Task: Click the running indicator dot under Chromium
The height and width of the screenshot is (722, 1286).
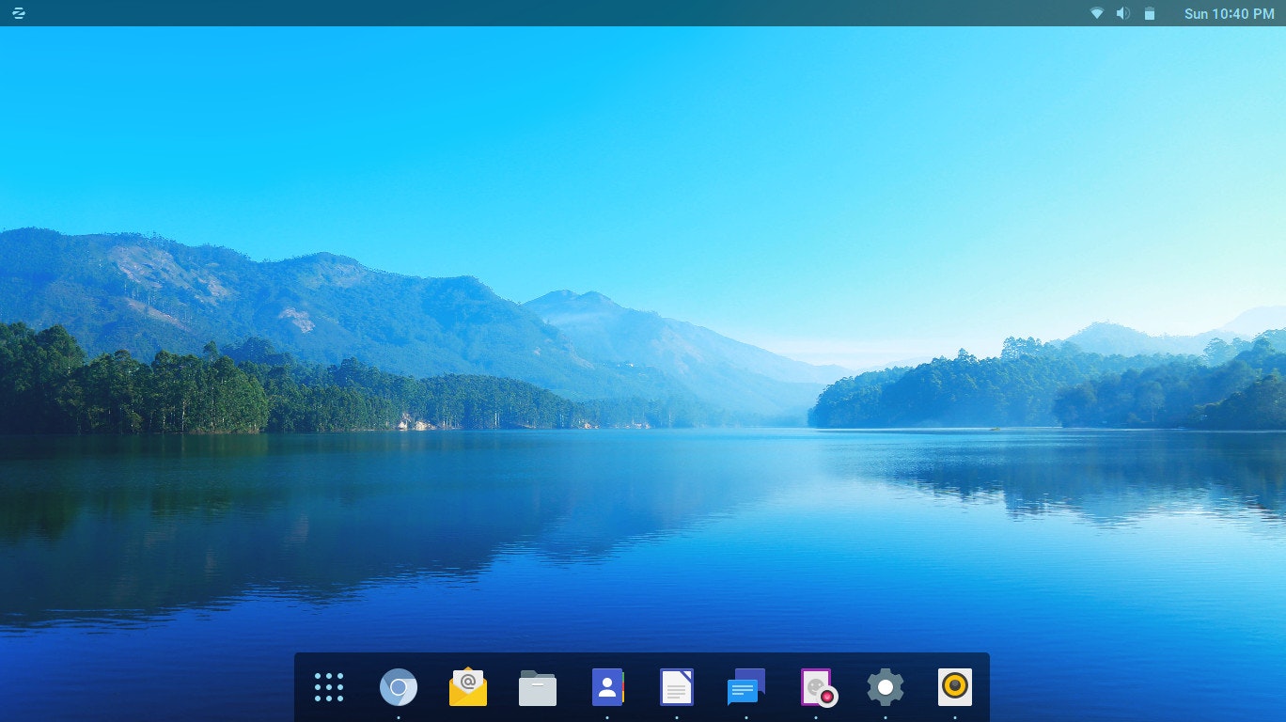Action: (399, 716)
